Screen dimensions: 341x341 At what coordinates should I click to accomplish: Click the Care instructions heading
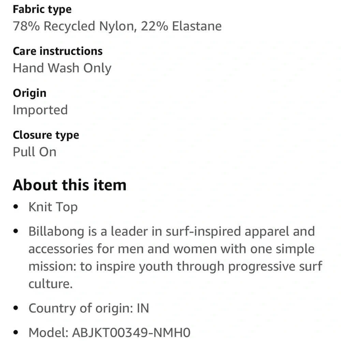pos(58,51)
